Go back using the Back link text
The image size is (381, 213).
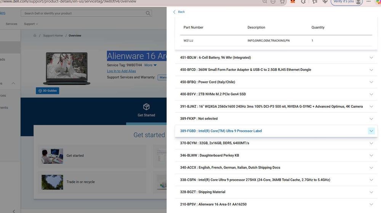coord(181,12)
